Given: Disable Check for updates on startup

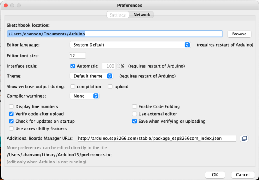Looking at the screenshot, I should [x=11, y=121].
